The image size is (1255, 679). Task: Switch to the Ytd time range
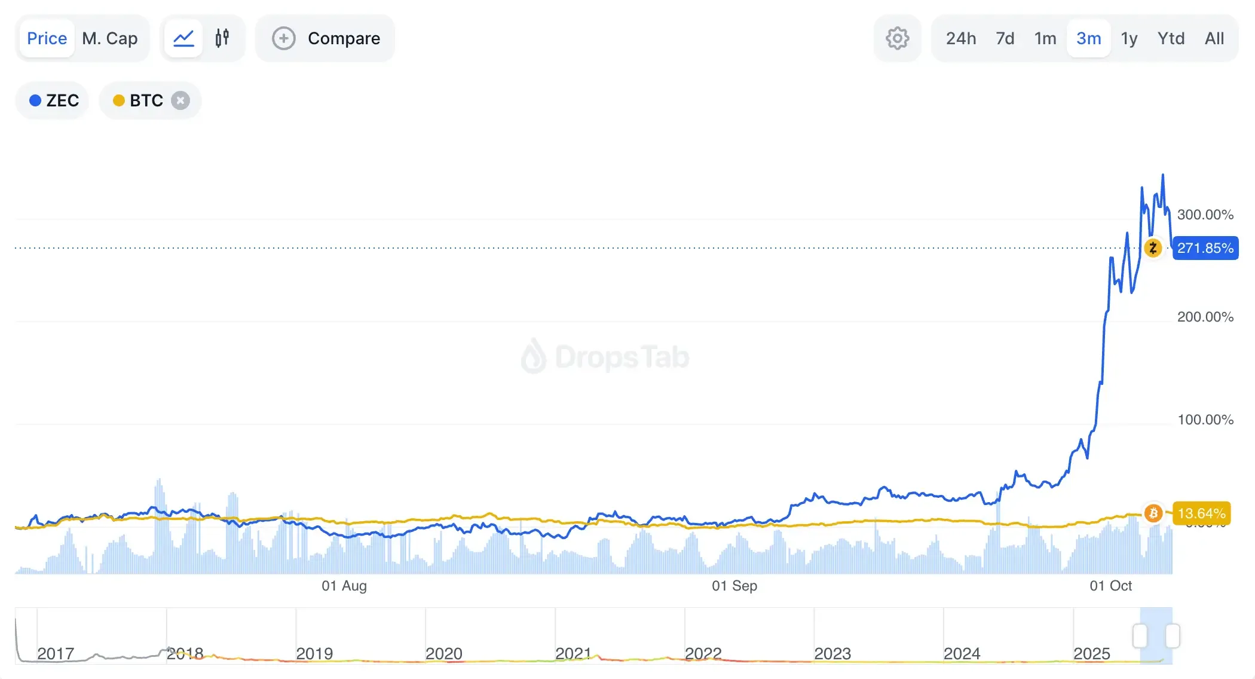(x=1171, y=38)
